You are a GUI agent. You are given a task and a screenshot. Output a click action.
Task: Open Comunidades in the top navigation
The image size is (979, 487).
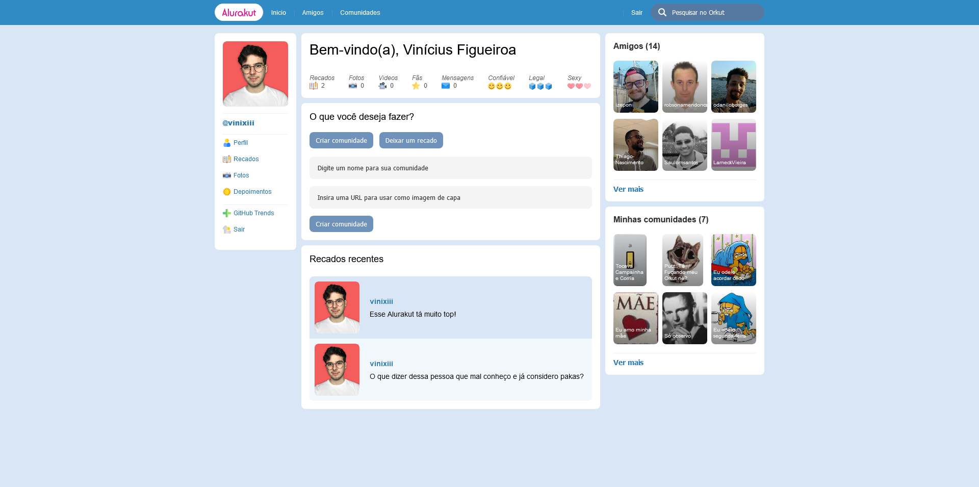pos(360,13)
